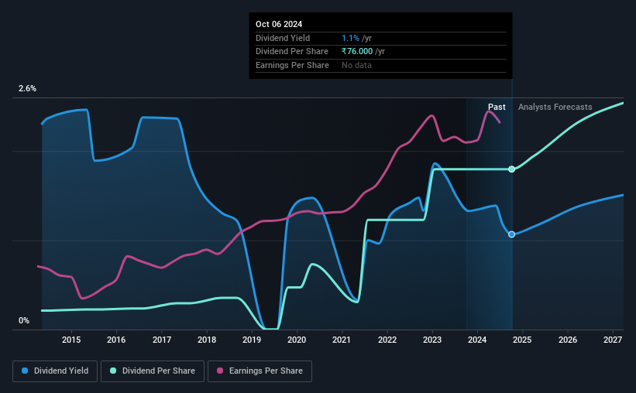The width and height of the screenshot is (636, 393).
Task: Select the 2015 label on the x-axis
Action: coord(71,340)
